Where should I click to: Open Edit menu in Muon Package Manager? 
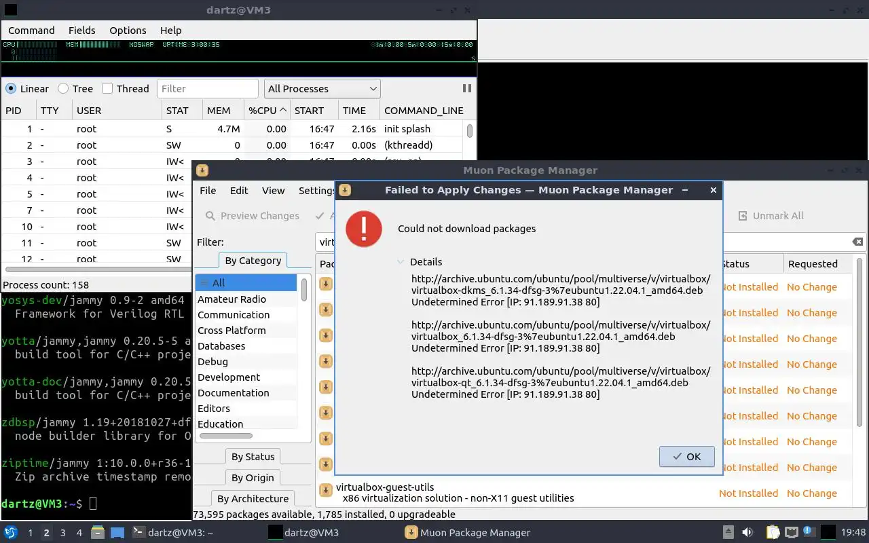click(239, 191)
